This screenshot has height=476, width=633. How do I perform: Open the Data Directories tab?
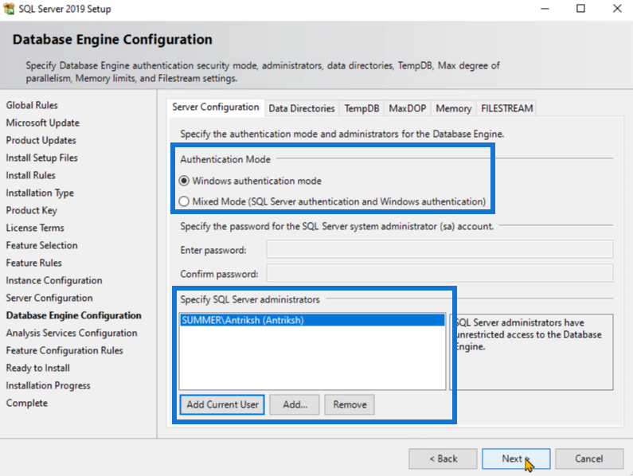pos(302,108)
